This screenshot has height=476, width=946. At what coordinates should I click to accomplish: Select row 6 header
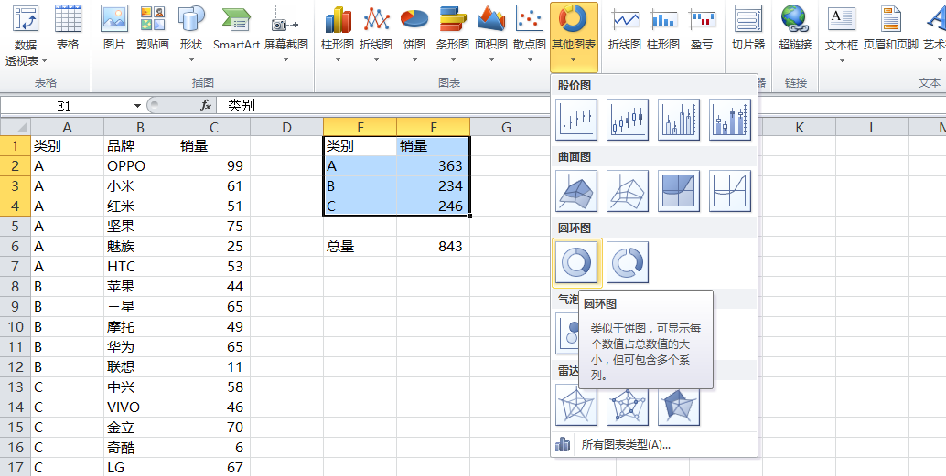(15, 247)
